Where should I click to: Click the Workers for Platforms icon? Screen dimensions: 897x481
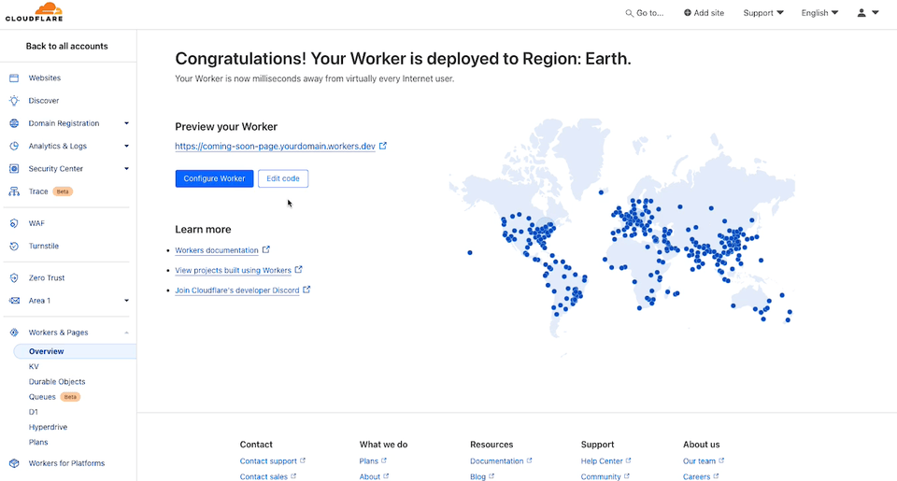[14, 463]
